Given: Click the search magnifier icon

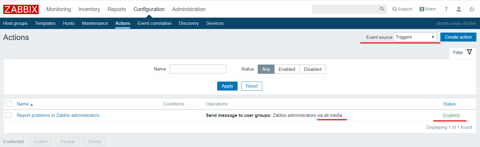Looking at the screenshot, I should point(382,9).
